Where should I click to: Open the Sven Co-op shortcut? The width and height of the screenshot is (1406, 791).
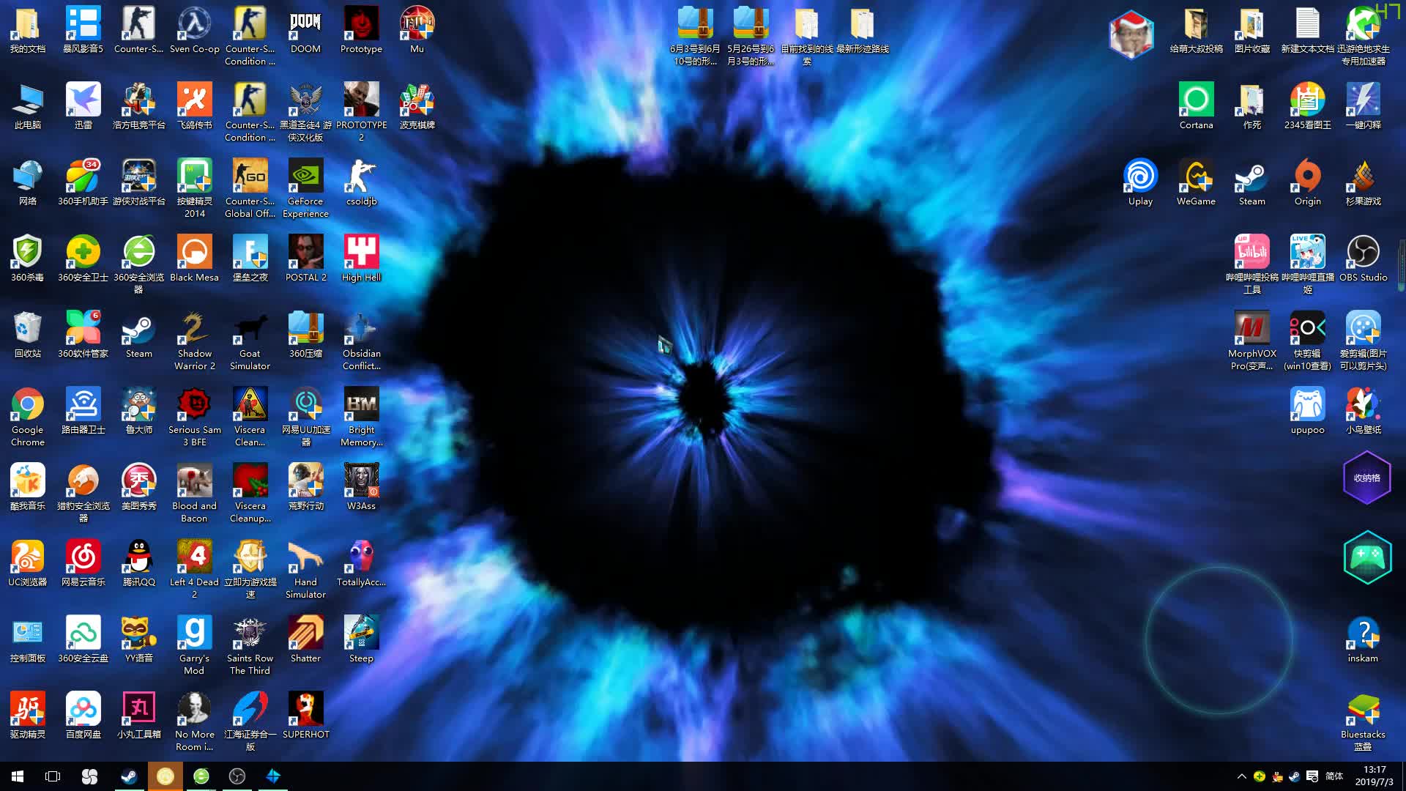[x=194, y=31]
